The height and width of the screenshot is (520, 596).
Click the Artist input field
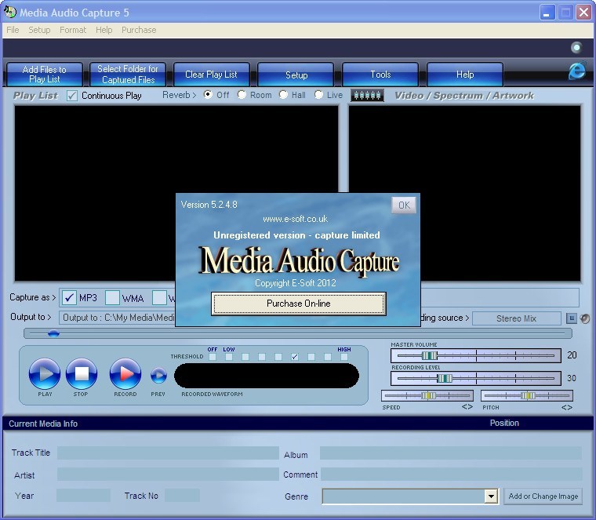click(168, 475)
